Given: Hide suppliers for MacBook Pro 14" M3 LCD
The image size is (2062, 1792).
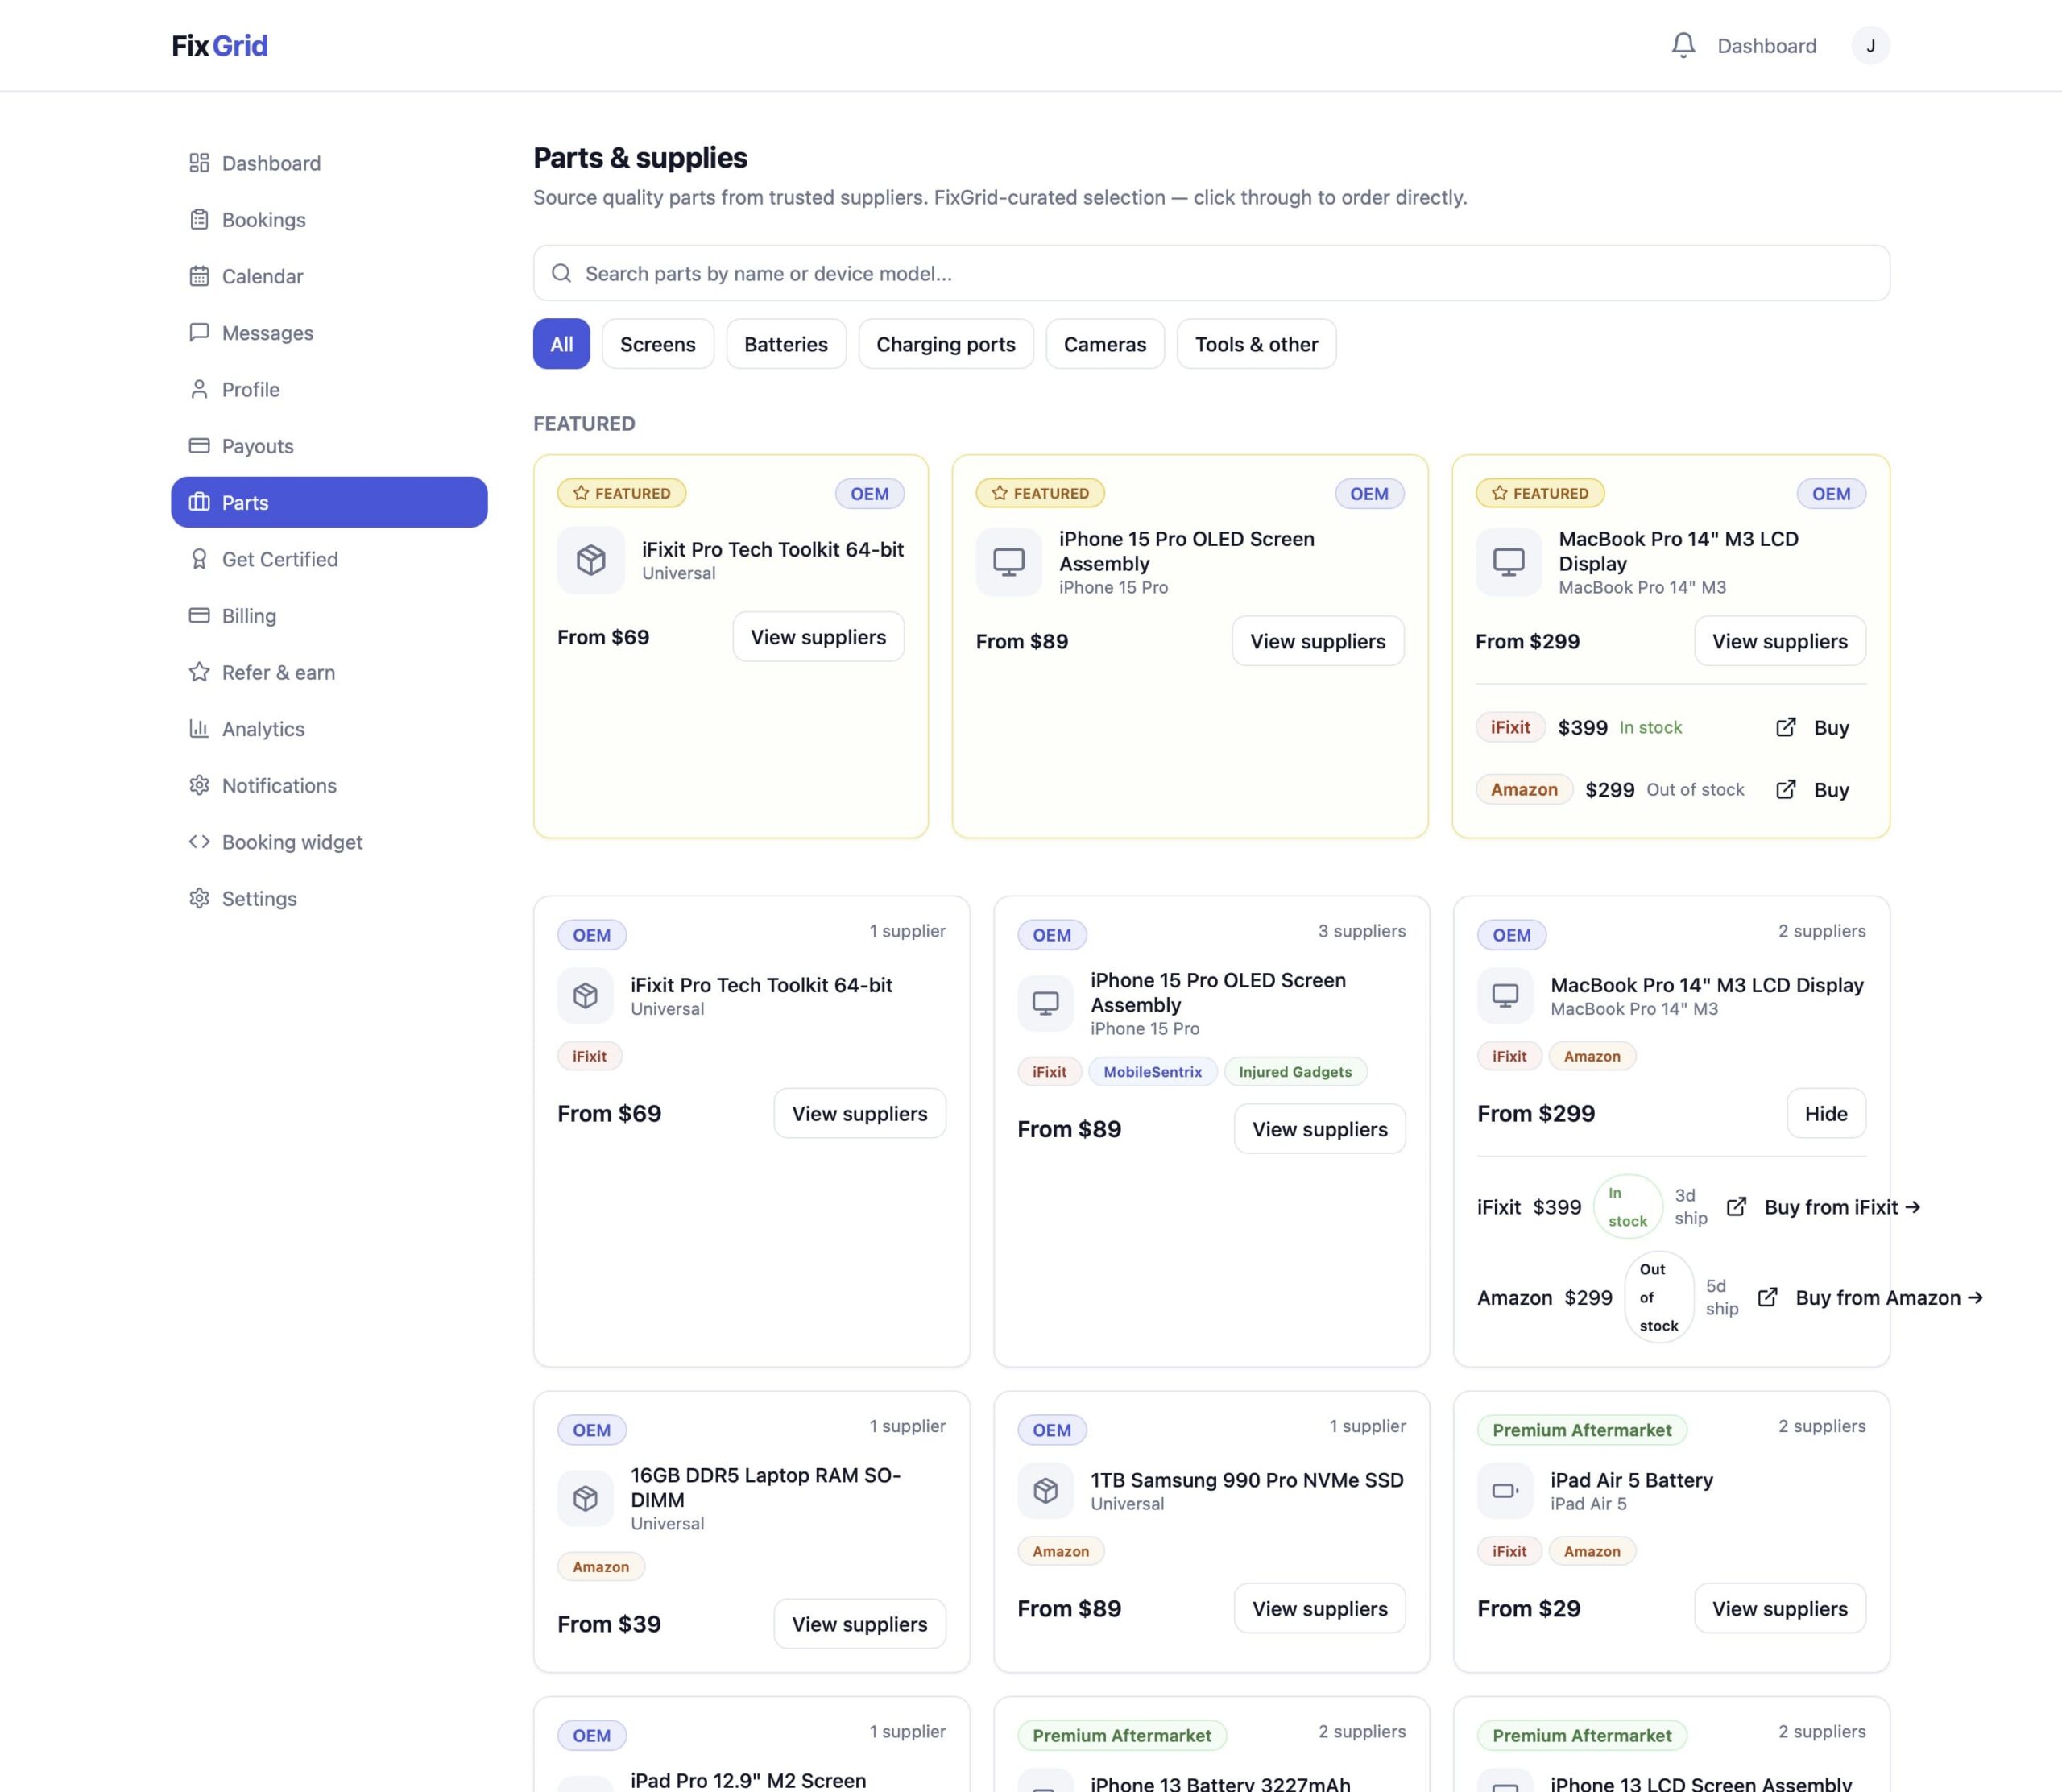Looking at the screenshot, I should (1826, 1113).
